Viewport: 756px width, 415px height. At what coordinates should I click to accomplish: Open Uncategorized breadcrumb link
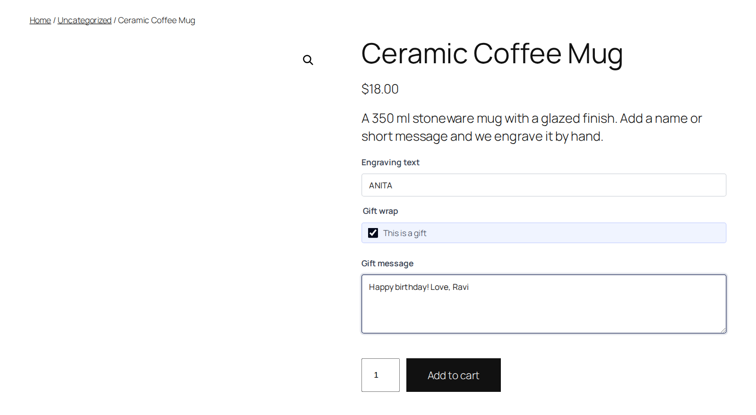[85, 20]
